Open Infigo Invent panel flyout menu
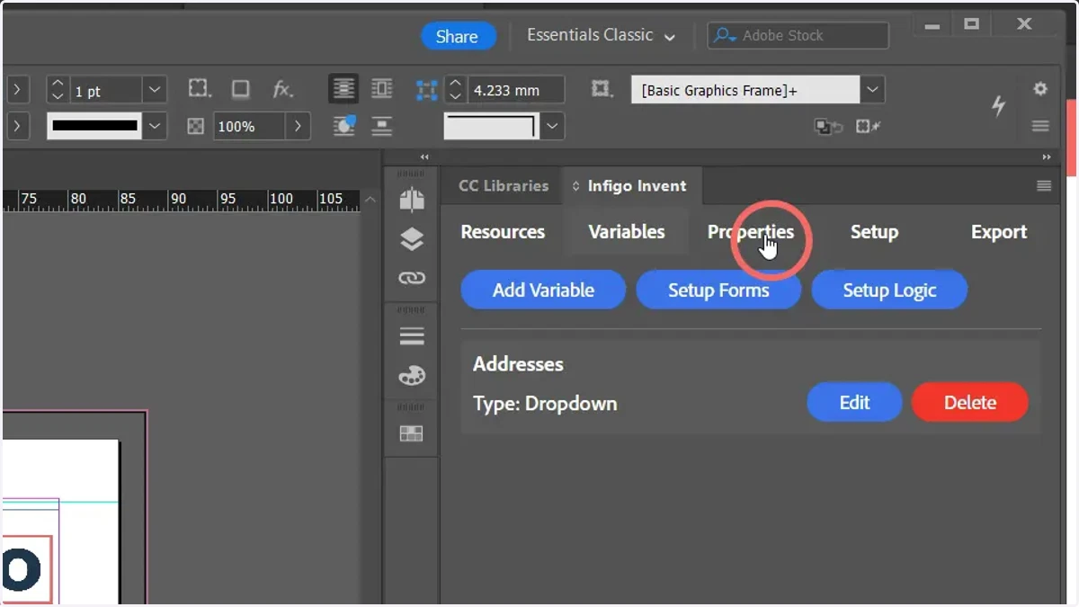Screen dimensions: 1079x607 (x=1044, y=186)
